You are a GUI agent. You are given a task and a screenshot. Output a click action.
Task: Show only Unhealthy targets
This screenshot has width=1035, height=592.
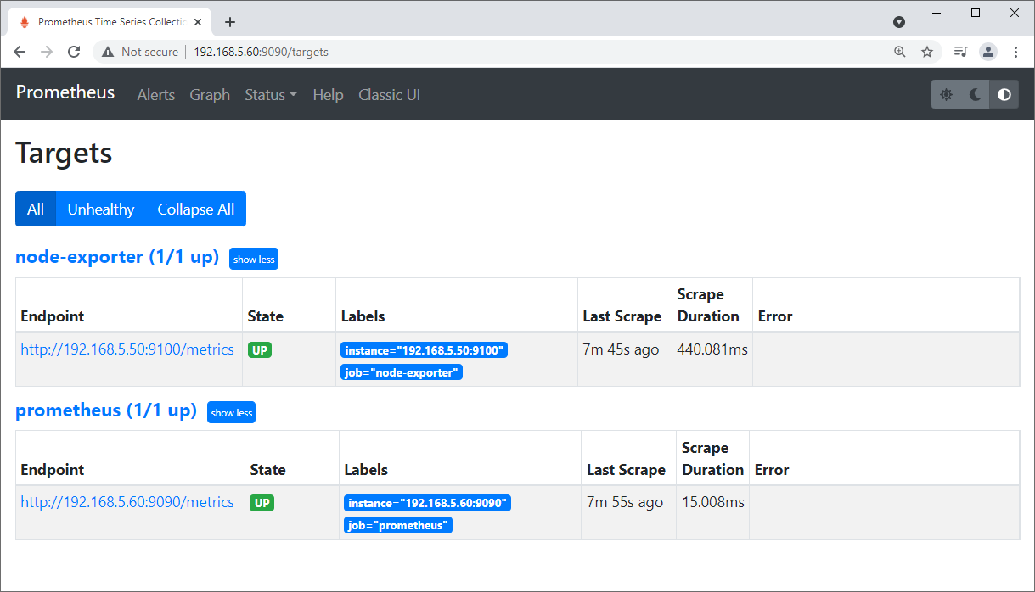(x=101, y=209)
